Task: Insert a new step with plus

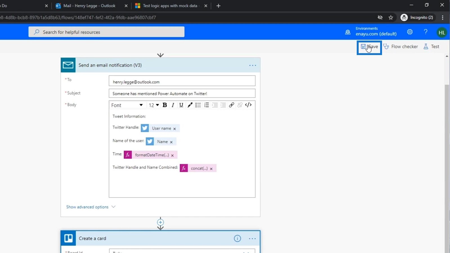Action: point(160,222)
